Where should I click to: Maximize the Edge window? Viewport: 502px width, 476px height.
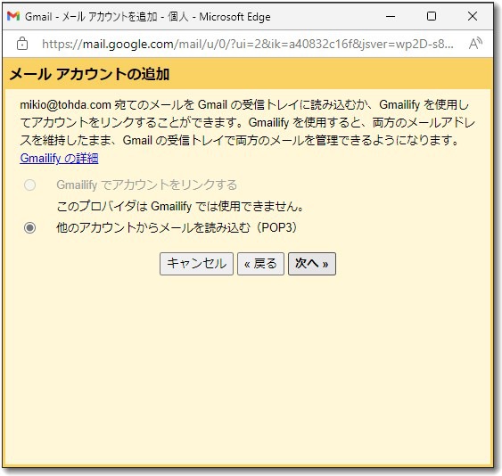click(x=432, y=16)
